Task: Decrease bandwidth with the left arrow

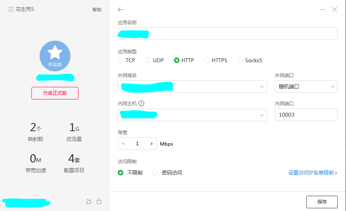Action: coord(123,144)
